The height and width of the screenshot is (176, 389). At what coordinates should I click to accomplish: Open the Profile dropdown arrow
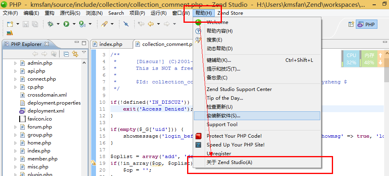(x=90, y=24)
